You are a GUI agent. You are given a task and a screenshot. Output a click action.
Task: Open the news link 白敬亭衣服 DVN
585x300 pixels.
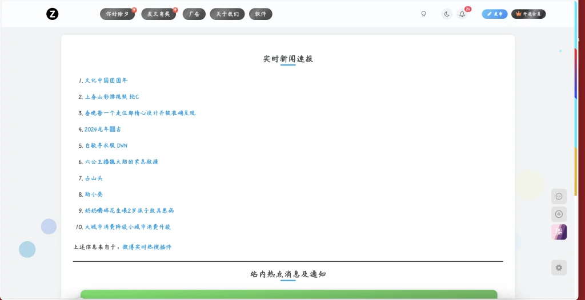coord(106,145)
